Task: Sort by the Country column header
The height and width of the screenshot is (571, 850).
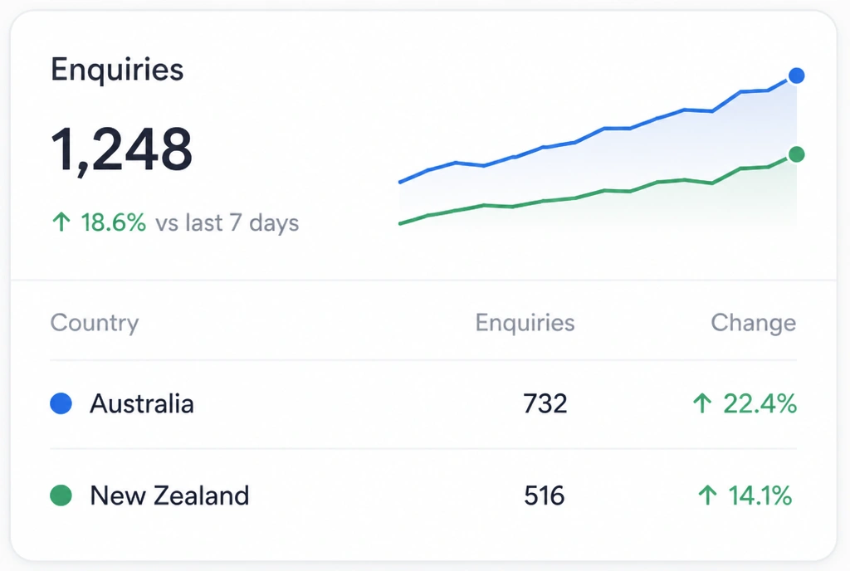Action: pyautogui.click(x=95, y=323)
